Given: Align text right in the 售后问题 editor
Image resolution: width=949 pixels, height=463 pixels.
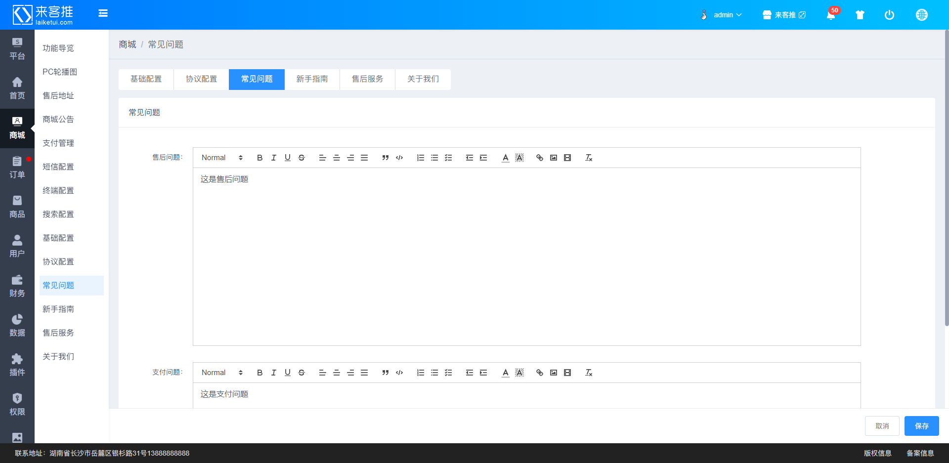Looking at the screenshot, I should click(350, 158).
